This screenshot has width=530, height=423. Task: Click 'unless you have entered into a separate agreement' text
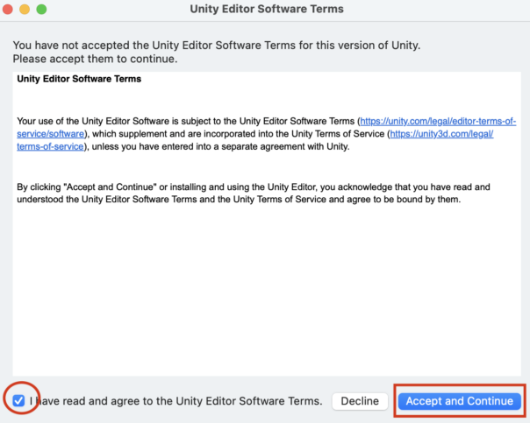tap(219, 147)
